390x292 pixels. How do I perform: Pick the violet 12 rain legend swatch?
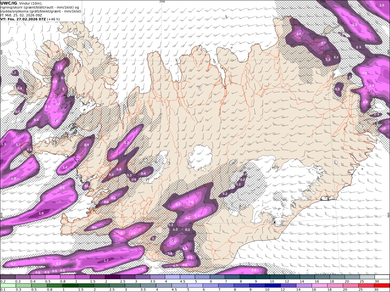[289, 286]
